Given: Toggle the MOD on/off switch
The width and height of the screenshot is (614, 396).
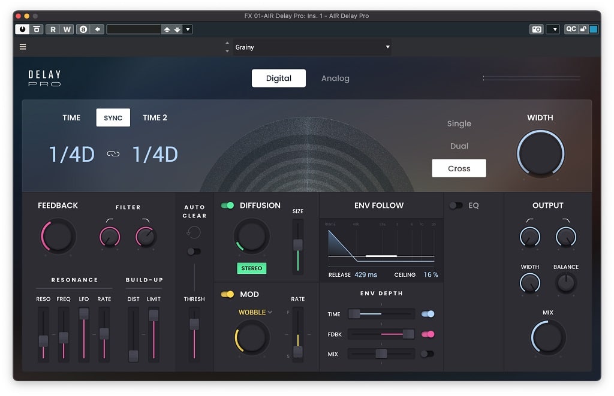Looking at the screenshot, I should click(x=227, y=294).
